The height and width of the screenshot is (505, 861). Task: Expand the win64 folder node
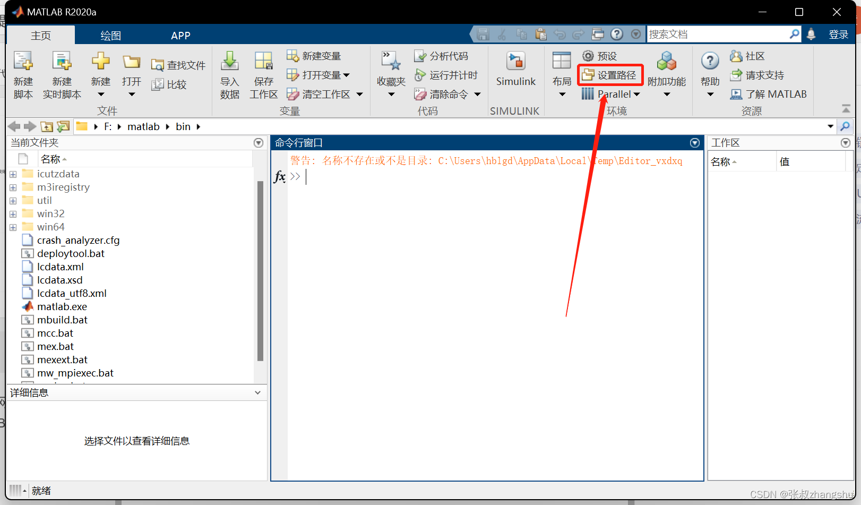pos(12,227)
